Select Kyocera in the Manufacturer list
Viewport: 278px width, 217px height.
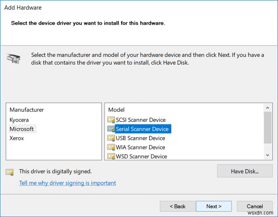click(19, 120)
